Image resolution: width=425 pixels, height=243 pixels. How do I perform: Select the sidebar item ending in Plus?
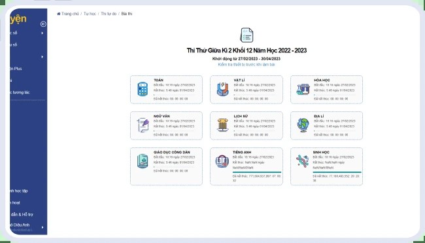click(16, 69)
